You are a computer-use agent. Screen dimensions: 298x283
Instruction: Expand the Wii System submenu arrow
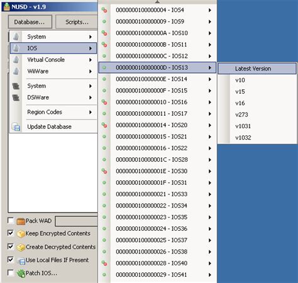coord(91,37)
